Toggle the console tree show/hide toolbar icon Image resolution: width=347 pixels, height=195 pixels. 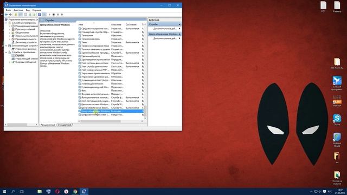[x=21, y=15]
